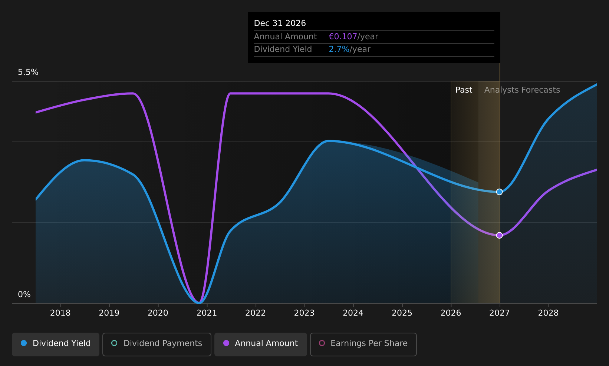Click the 2027 x-axis label
The image size is (609, 366).
(x=500, y=313)
